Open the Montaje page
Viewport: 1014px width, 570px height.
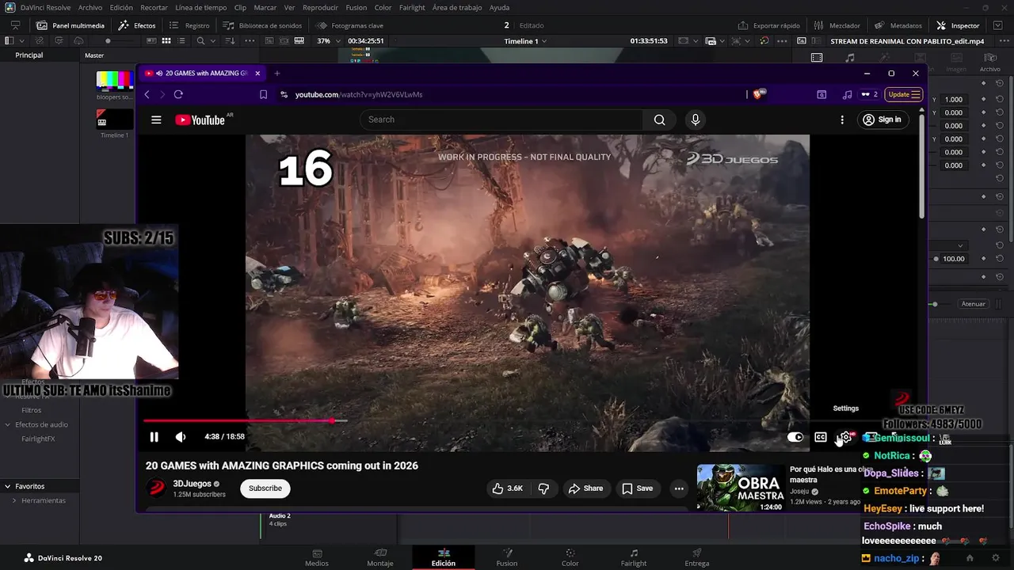coord(380,557)
